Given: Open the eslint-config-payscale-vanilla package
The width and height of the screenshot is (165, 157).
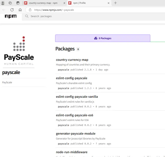Looking at the screenshot, I should [77, 97].
